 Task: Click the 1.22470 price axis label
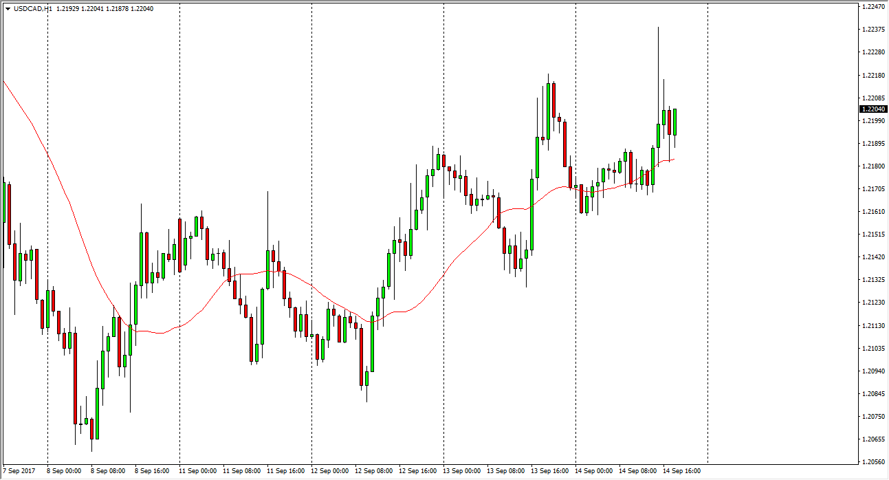[872, 7]
